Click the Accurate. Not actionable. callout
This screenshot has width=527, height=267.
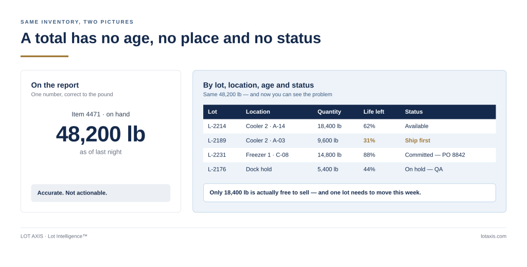point(101,193)
